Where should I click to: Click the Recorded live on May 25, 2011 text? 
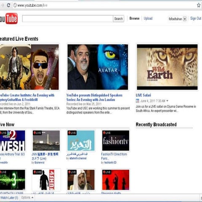(84, 104)
